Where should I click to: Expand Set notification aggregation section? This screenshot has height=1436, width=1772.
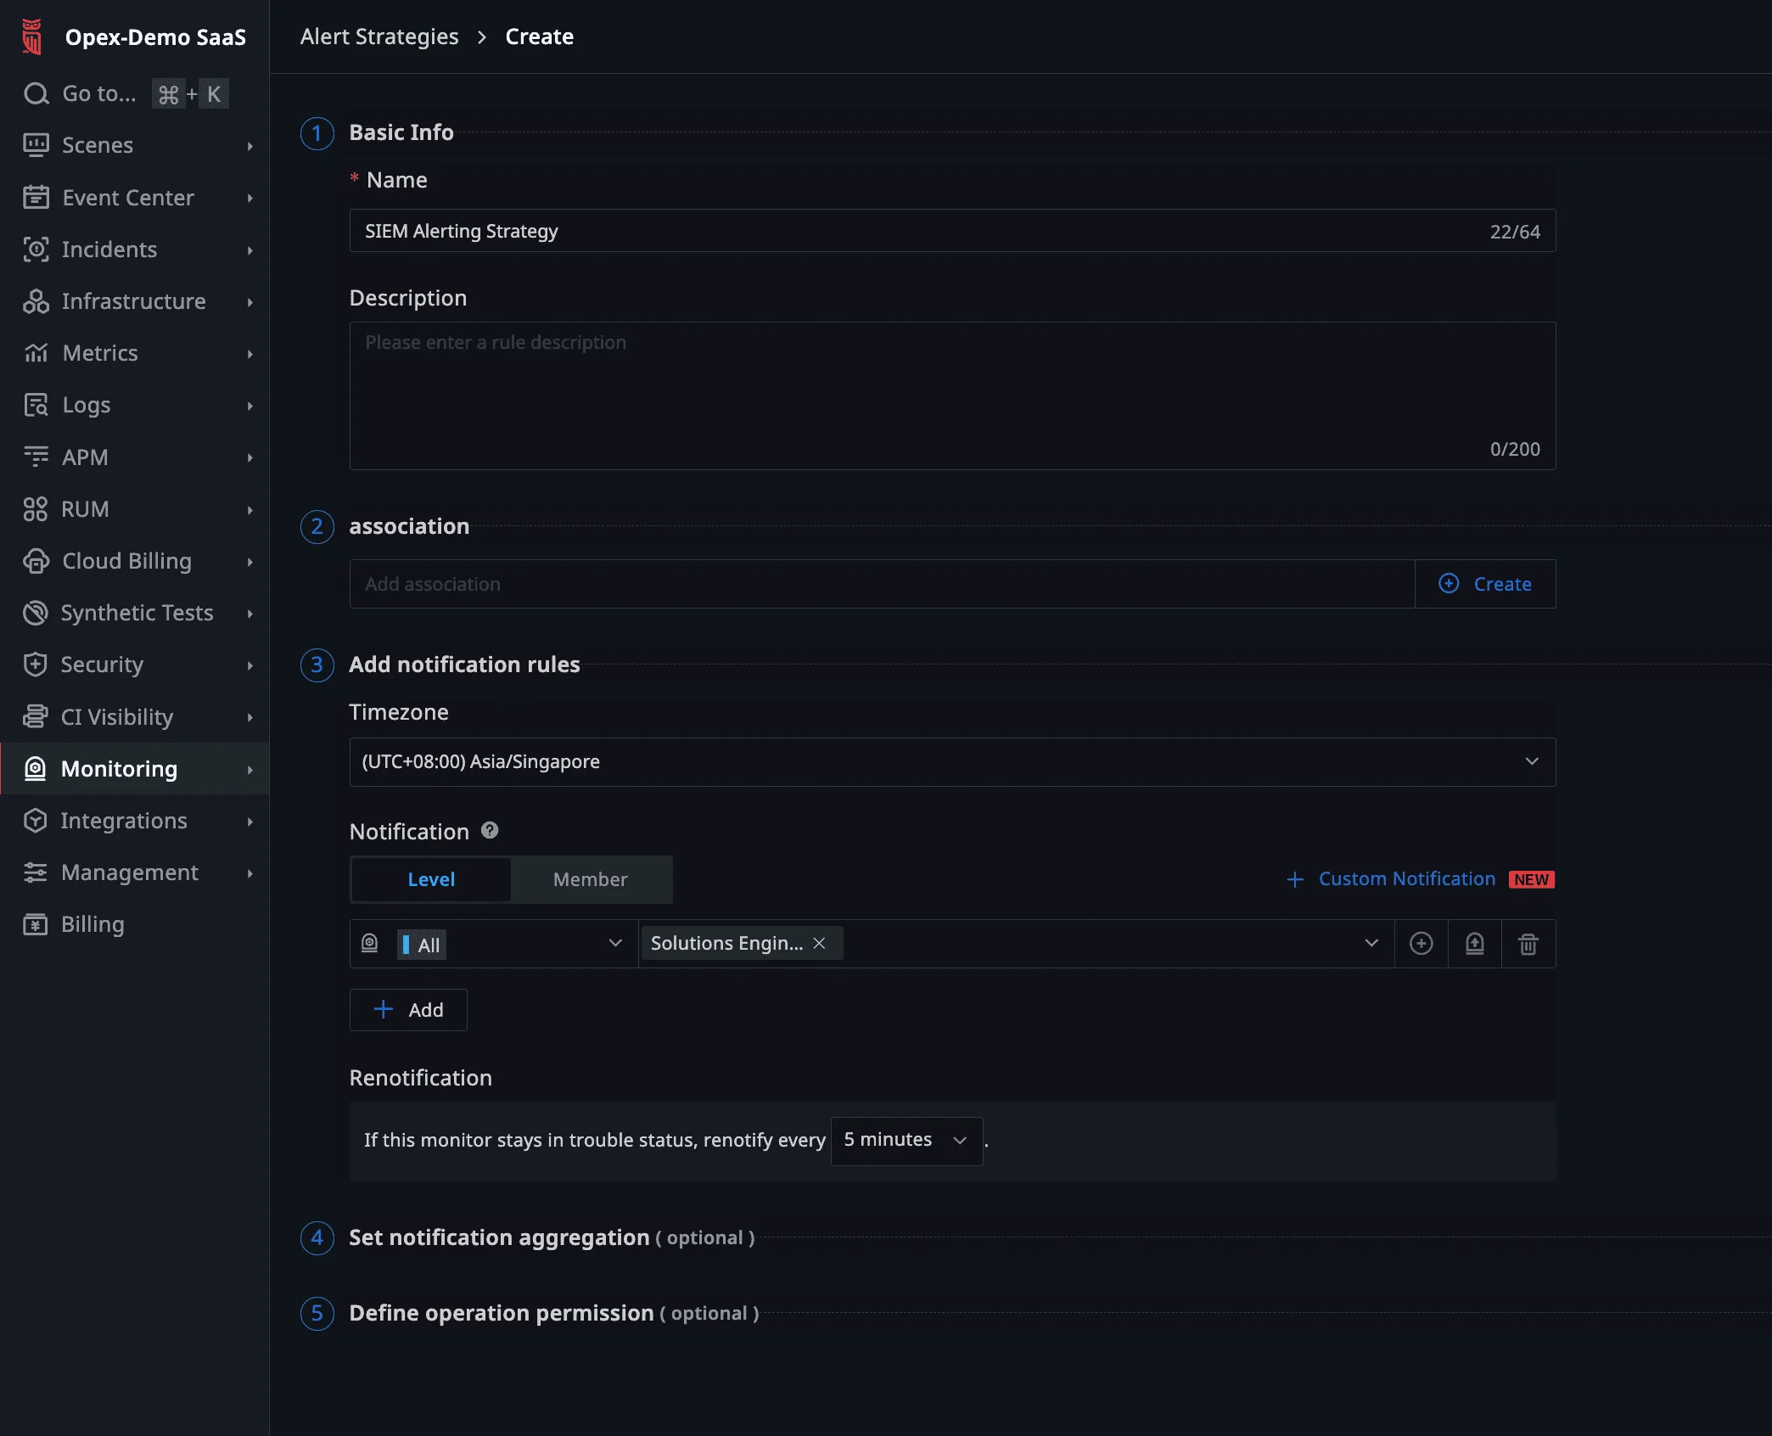coord(499,1237)
